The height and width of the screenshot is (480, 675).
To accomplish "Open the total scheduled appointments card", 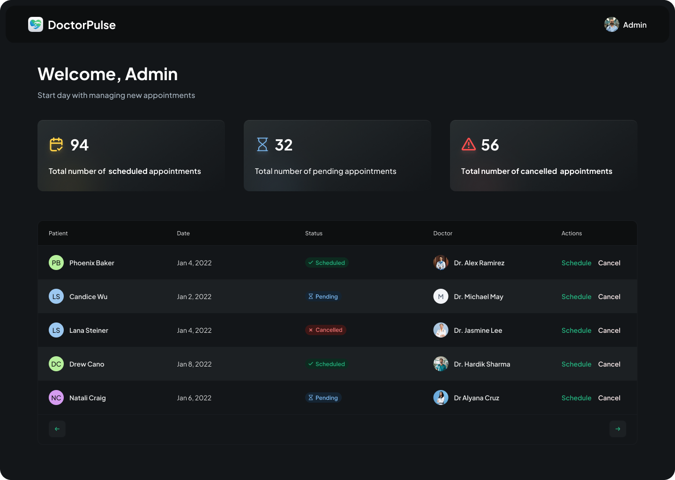I will click(131, 156).
